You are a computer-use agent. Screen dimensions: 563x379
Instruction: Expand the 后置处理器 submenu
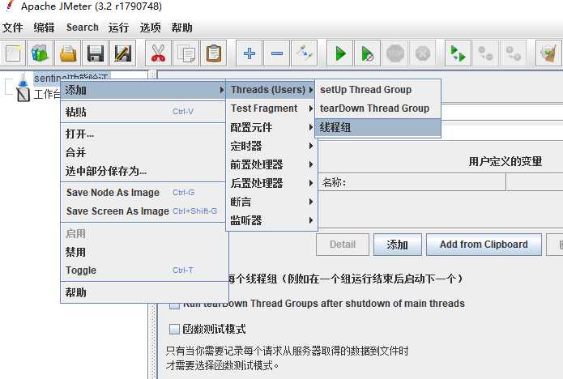tap(271, 183)
